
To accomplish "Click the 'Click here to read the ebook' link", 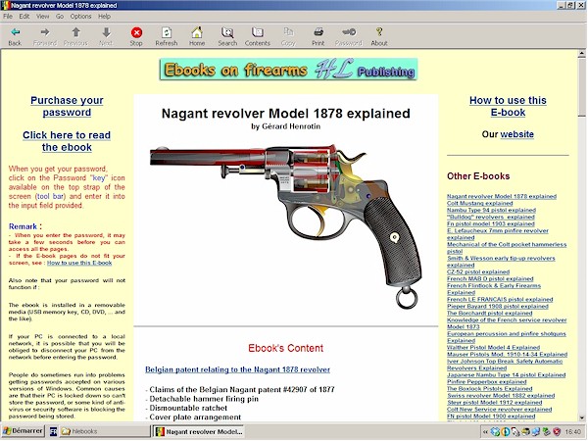I will 67,141.
